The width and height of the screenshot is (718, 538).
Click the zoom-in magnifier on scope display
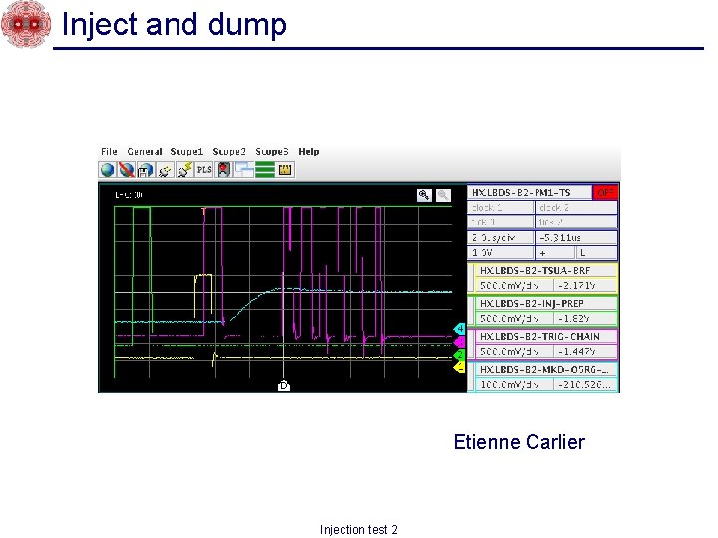[424, 195]
